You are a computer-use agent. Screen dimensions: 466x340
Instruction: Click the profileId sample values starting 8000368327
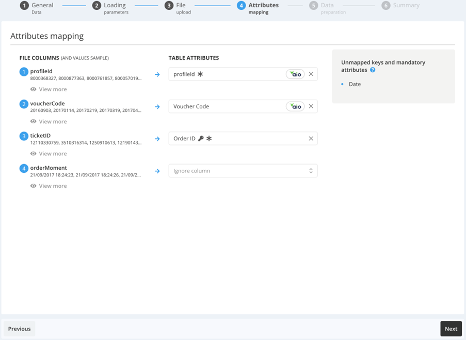point(86,78)
